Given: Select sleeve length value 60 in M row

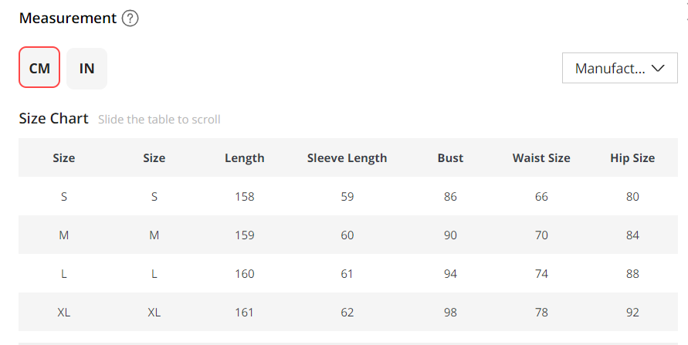Looking at the screenshot, I should click(347, 235).
